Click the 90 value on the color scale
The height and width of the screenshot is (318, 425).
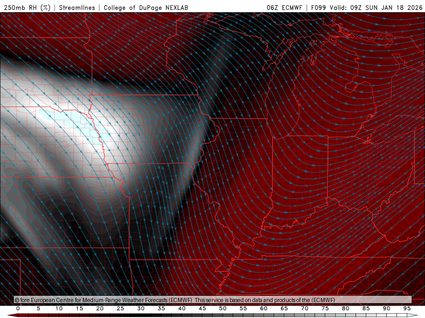(x=387, y=308)
